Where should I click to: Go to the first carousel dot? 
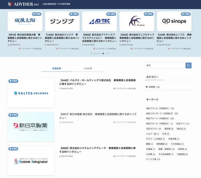click(x=91, y=53)
